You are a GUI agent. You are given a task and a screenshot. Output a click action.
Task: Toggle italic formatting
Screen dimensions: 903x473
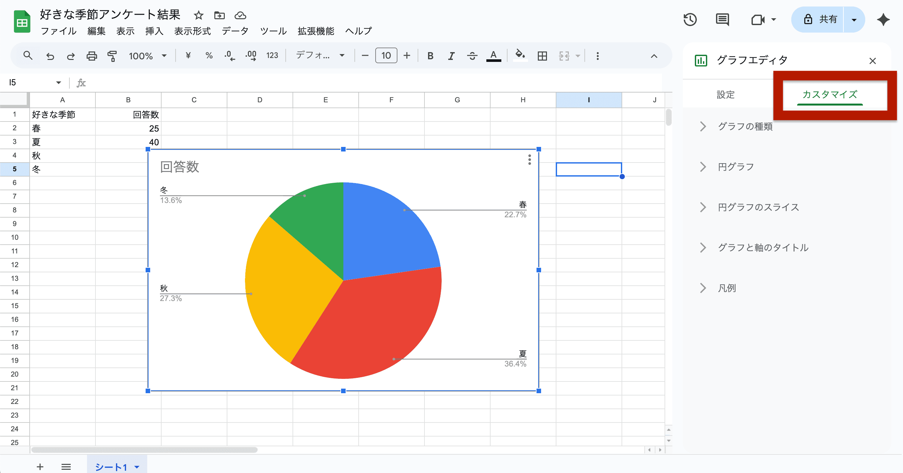pos(451,56)
